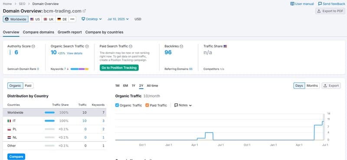This screenshot has width=347, height=160.
Task: Click the Send feedback chat icon
Action: [320, 4]
